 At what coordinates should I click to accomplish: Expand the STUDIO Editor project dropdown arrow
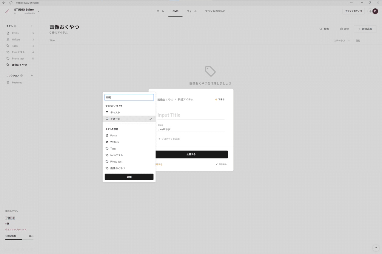38,11
